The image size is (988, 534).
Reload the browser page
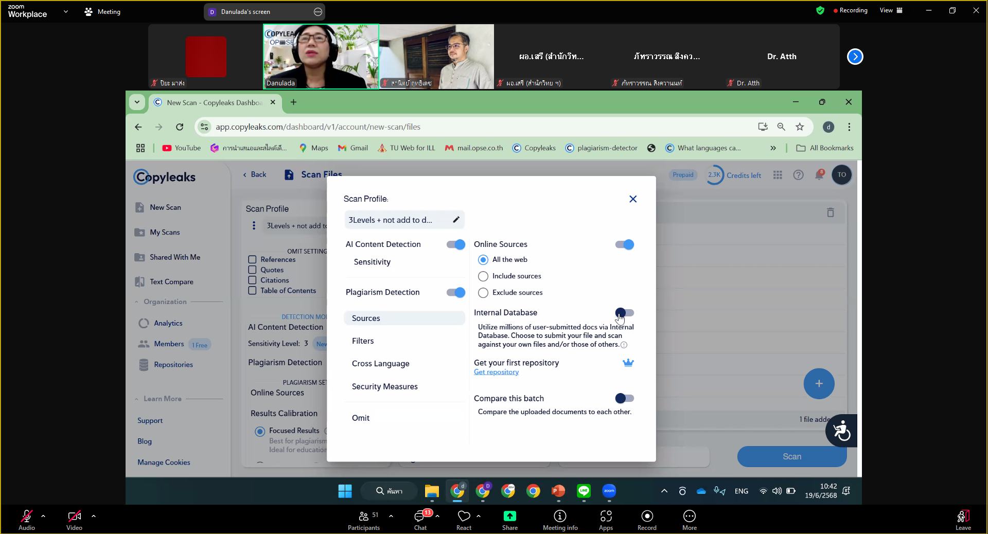[180, 127]
